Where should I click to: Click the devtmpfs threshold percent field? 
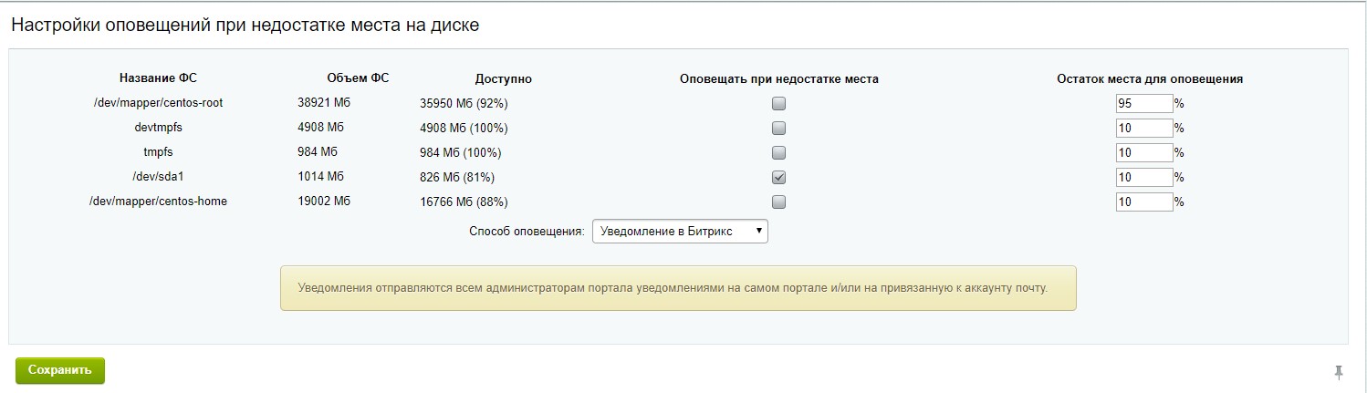click(1143, 128)
